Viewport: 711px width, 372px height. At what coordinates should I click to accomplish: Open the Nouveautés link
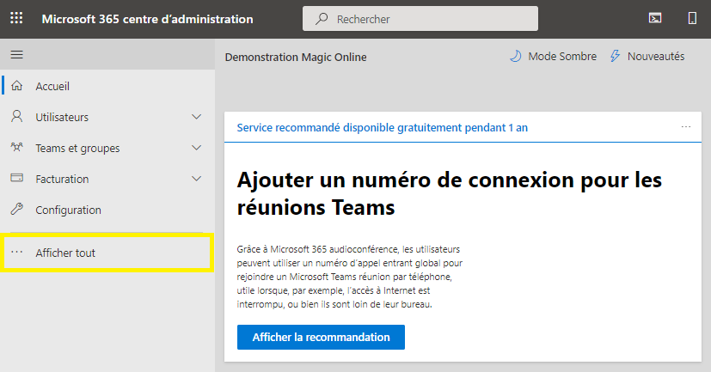click(x=647, y=56)
